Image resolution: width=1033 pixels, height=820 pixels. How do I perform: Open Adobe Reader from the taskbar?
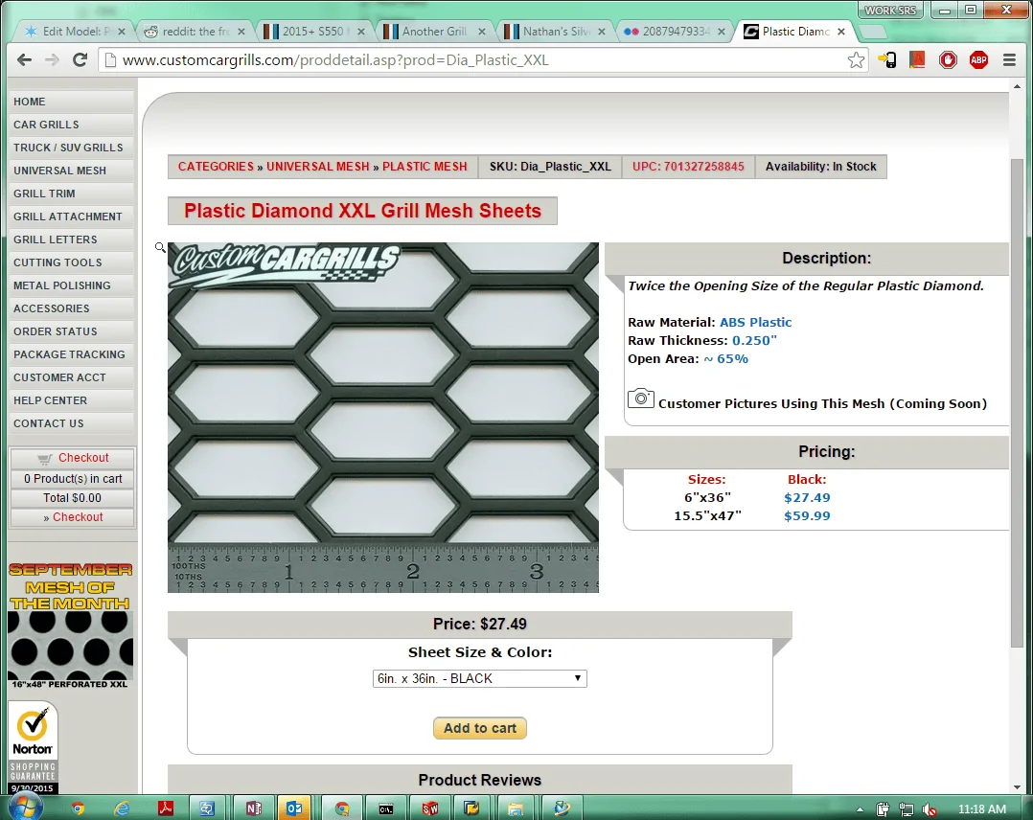click(x=166, y=809)
